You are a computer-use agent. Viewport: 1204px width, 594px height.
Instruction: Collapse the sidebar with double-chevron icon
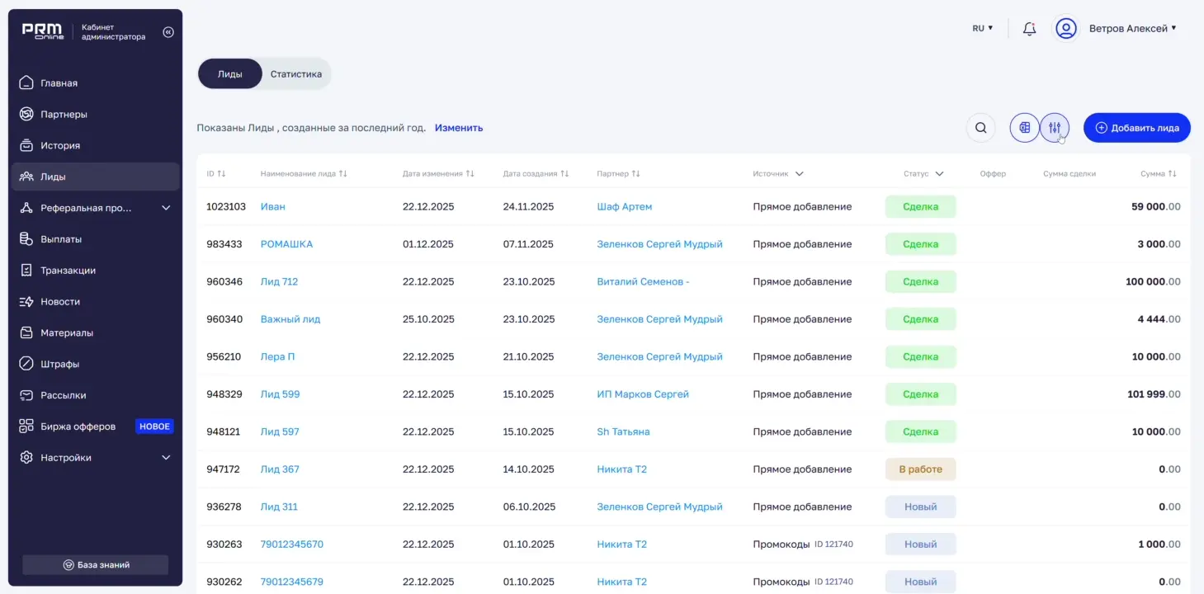coord(168,32)
